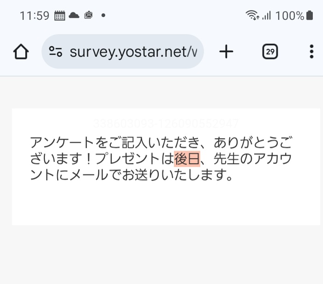Tap calendar notification icon in status bar

(60, 16)
